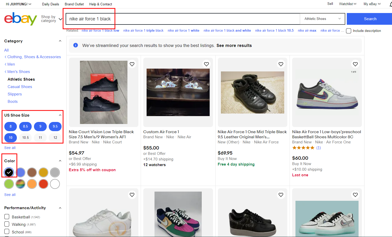
Task: Add Air Force 1 Low boys' preschool to watchlist
Action: [x=355, y=64]
